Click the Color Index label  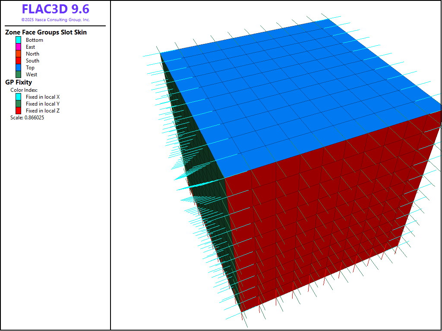(x=24, y=90)
